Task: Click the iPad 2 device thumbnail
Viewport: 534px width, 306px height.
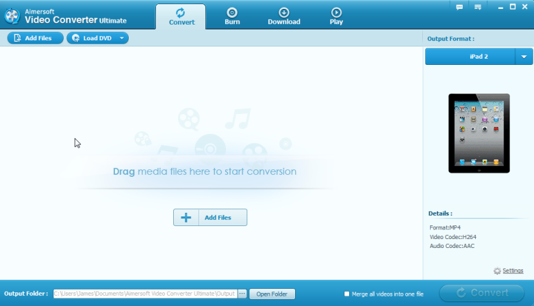Action: [479, 133]
